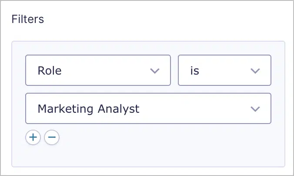This screenshot has width=294, height=176.
Task: Select the Role filter field text
Action: click(50, 70)
